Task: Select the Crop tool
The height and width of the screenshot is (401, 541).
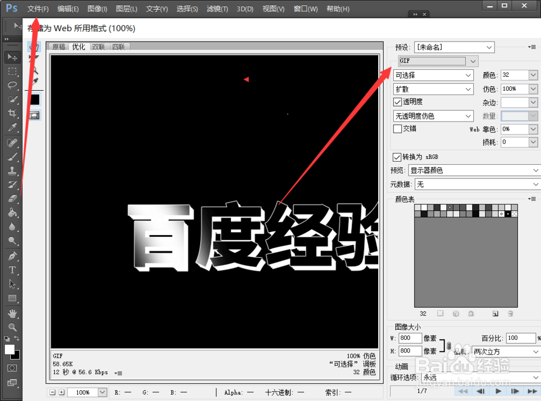Action: [12, 113]
